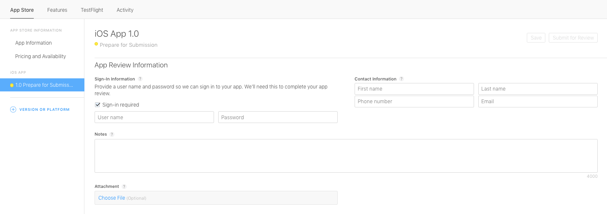Open Pricing and Availability in sidebar

(x=41, y=56)
